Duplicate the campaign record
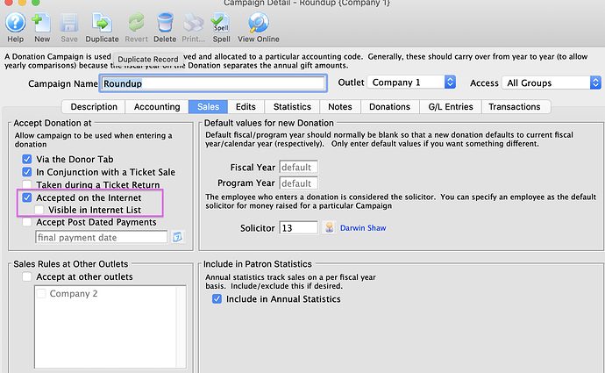This screenshot has height=373, width=605. pyautogui.click(x=102, y=23)
